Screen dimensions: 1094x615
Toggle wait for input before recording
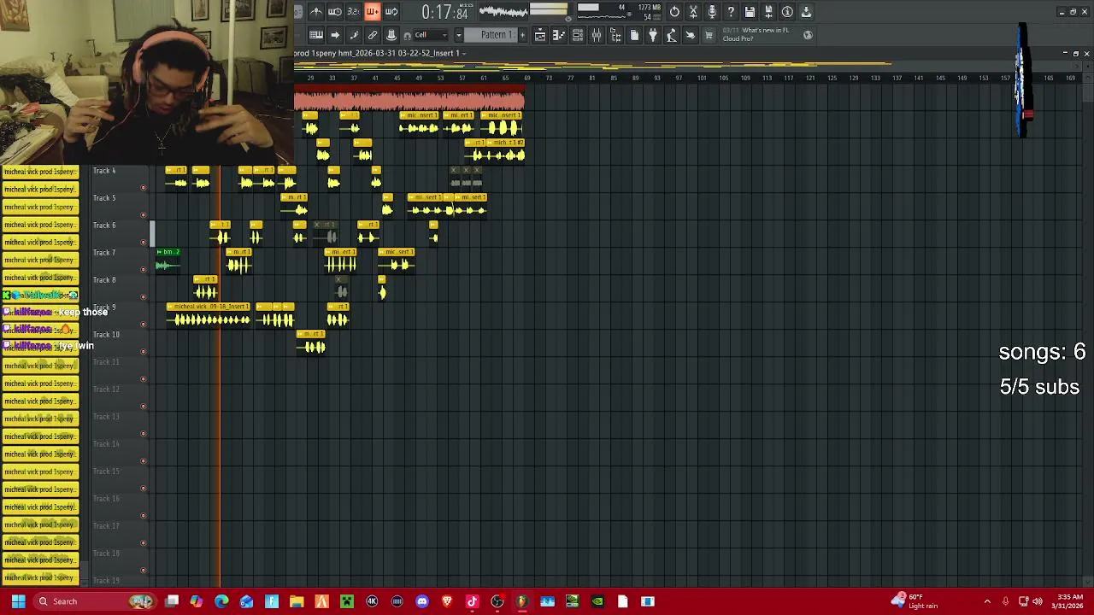coord(335,12)
